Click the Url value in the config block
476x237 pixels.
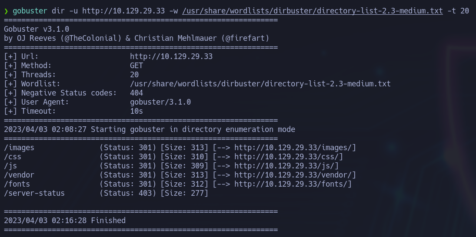[171, 56]
